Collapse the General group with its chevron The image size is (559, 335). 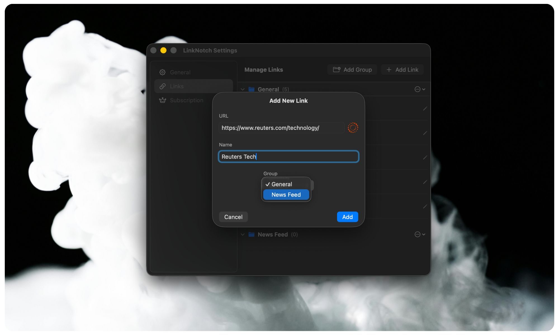point(243,89)
